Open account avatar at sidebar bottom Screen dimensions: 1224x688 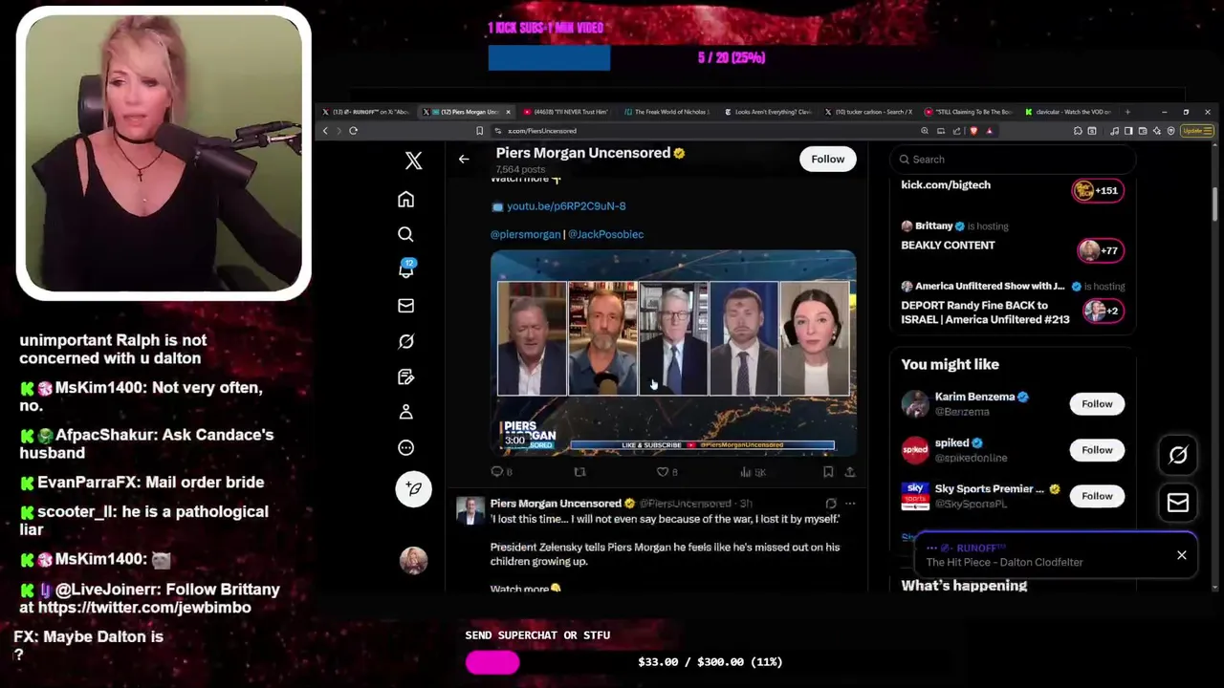tap(413, 560)
